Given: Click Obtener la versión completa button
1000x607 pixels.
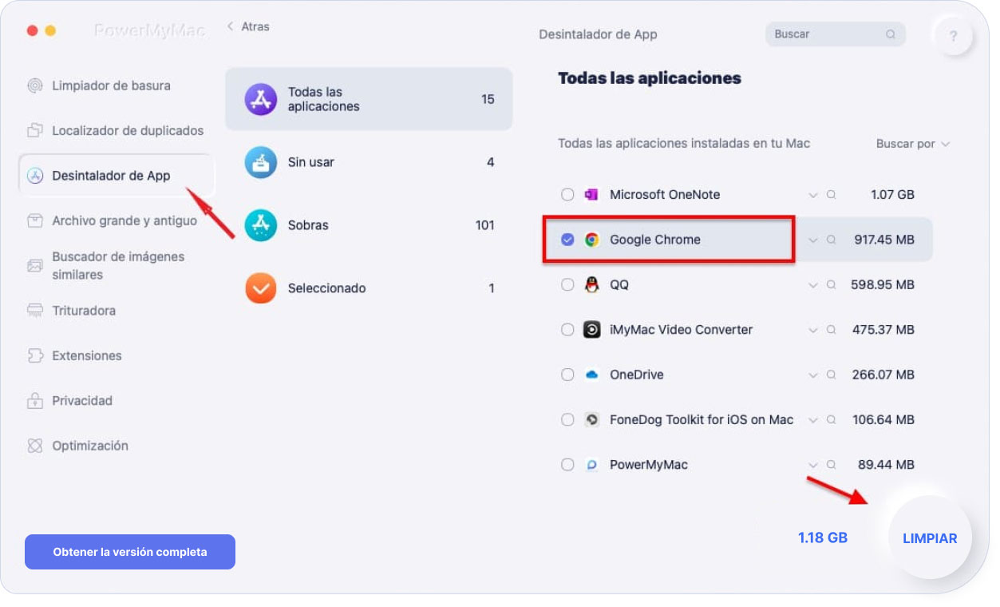Looking at the screenshot, I should tap(130, 552).
